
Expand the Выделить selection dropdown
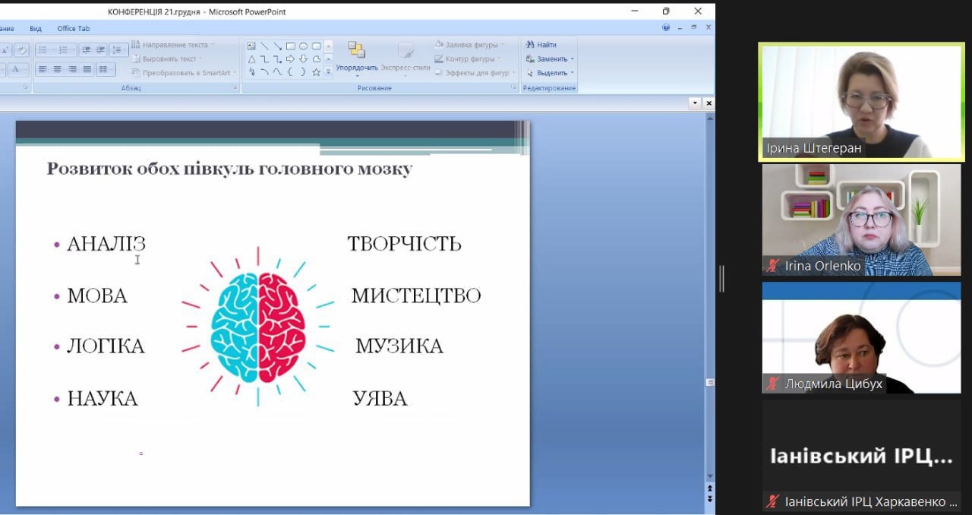point(572,74)
